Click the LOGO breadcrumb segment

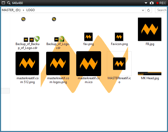31,10
